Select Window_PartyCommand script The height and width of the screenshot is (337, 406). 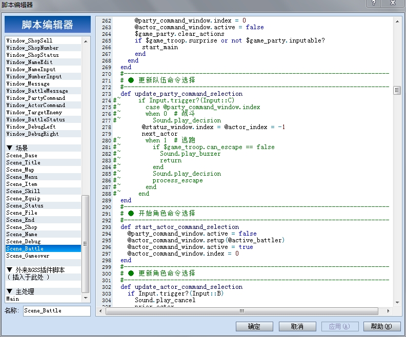point(43,98)
